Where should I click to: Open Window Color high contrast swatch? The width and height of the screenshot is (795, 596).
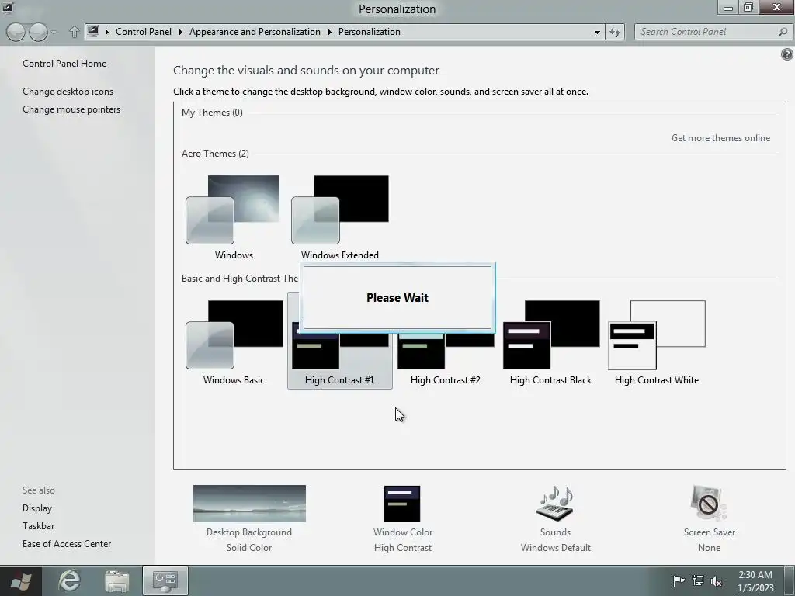pyautogui.click(x=402, y=503)
